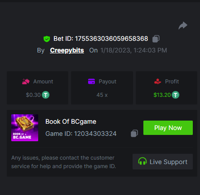Click the purple Payout card icon
200x195 pixels.
pyautogui.click(x=91, y=82)
